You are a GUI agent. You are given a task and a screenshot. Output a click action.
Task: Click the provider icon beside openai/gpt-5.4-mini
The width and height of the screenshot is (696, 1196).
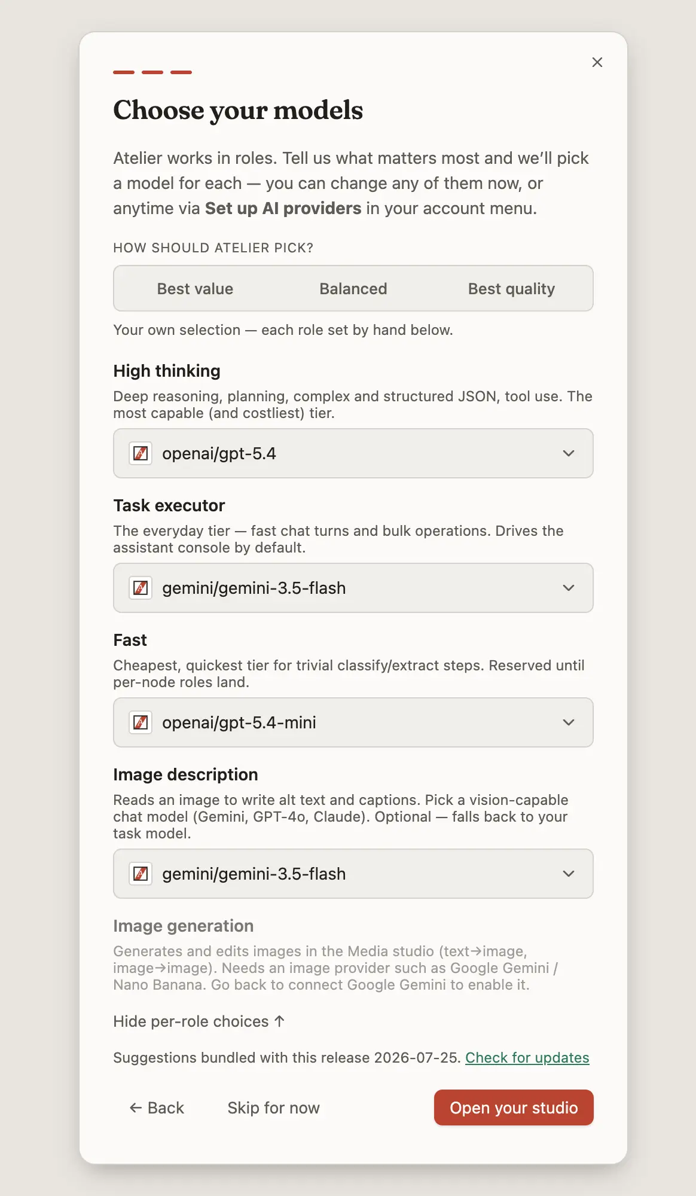[141, 722]
